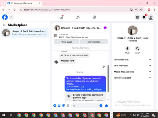This screenshot has height=118, width=158.
Task: Click the address bar URL
Action: 47,10
